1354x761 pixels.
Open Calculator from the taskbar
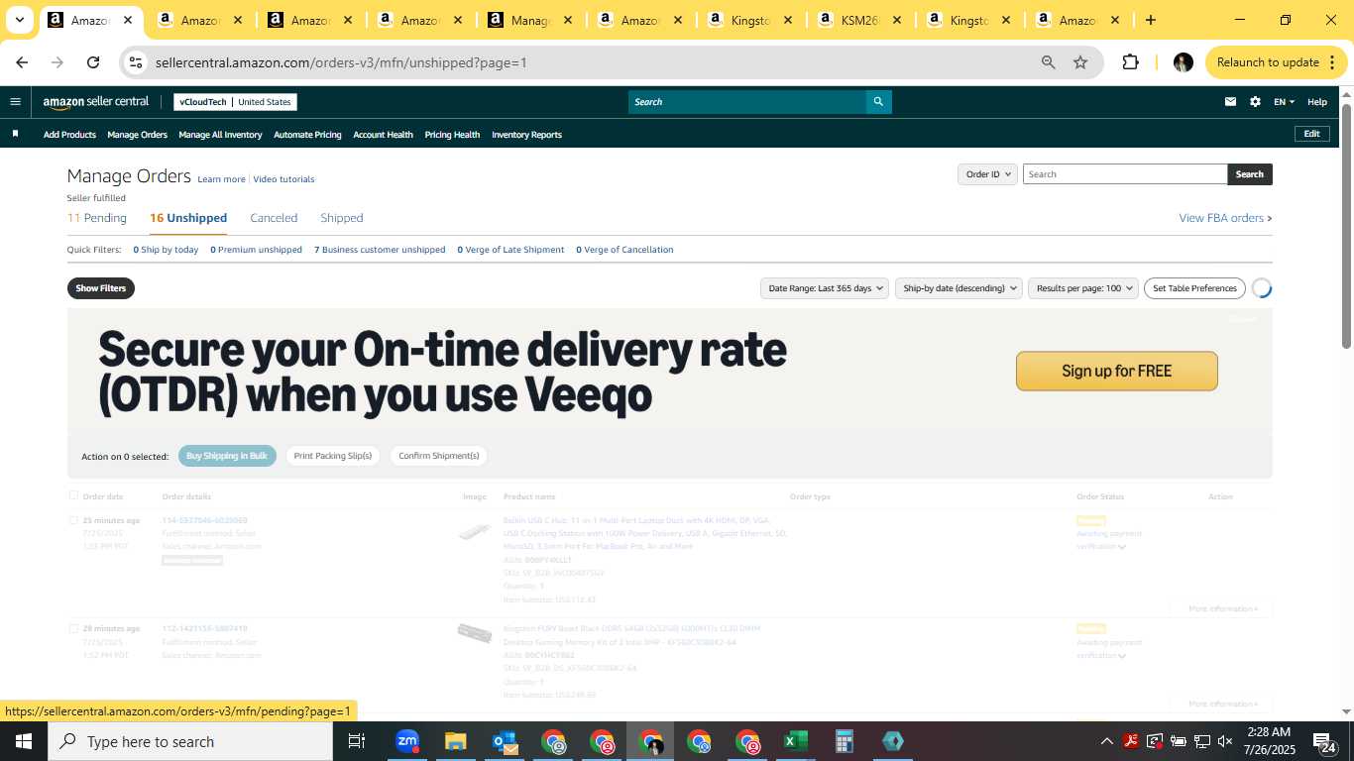pos(844,741)
